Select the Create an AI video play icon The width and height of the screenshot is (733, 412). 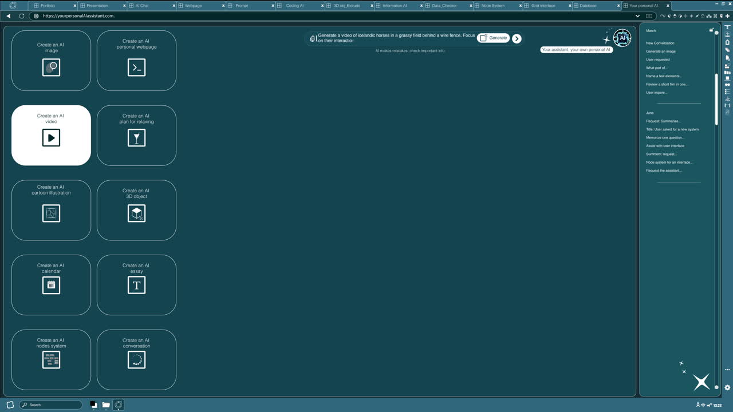[51, 138]
